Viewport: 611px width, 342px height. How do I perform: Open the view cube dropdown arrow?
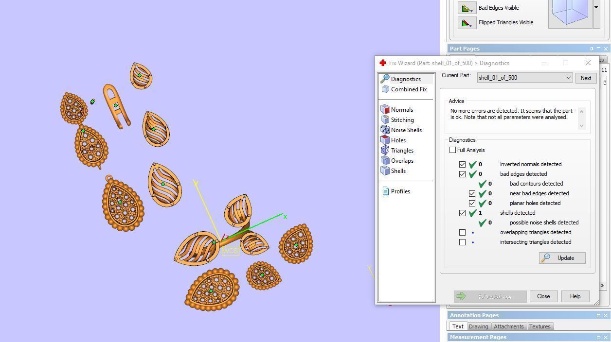(596, 7)
